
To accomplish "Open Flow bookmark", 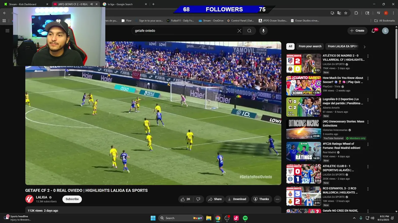I will coord(127,21).
